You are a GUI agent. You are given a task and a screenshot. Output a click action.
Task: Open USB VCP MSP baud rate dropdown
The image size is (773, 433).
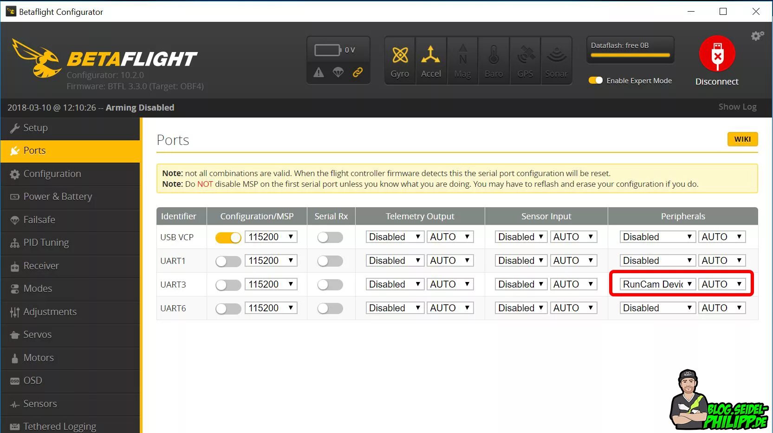pyautogui.click(x=271, y=237)
